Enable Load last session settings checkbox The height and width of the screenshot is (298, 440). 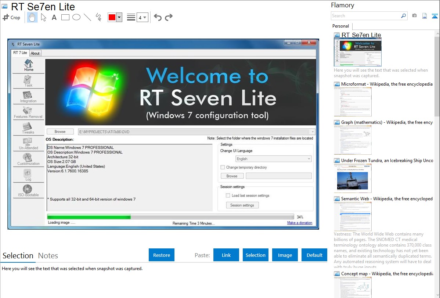(x=228, y=195)
